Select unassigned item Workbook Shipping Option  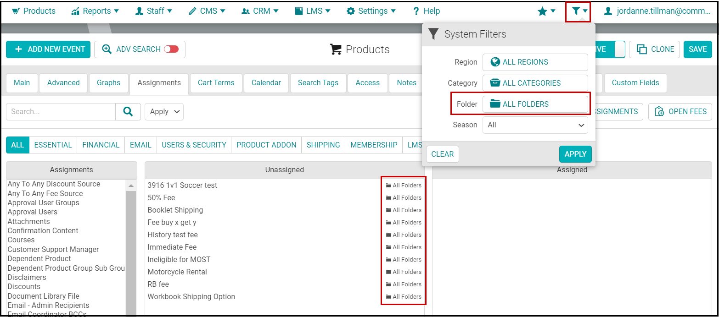[x=191, y=297]
